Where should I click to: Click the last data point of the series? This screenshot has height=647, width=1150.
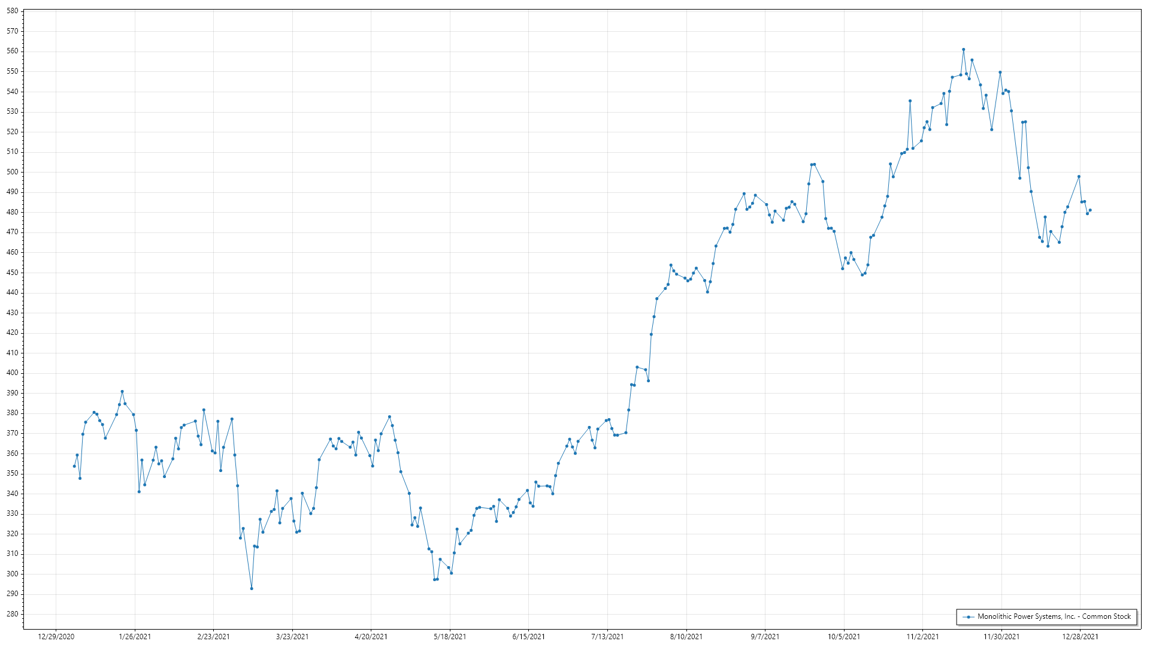(x=1090, y=210)
